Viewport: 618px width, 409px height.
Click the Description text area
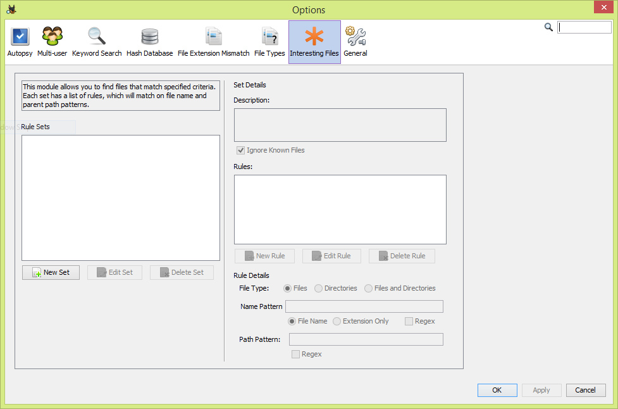tap(340, 125)
